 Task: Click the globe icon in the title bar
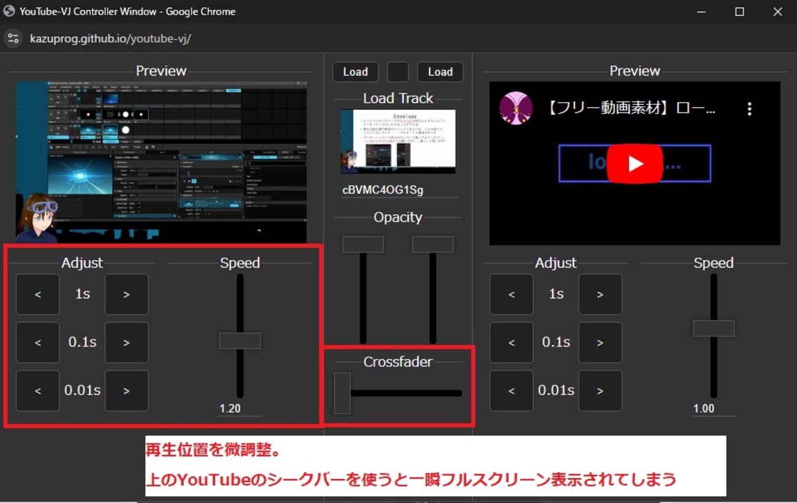[x=9, y=11]
